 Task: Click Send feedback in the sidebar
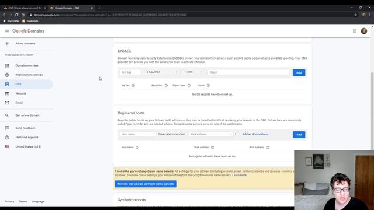tap(25, 128)
